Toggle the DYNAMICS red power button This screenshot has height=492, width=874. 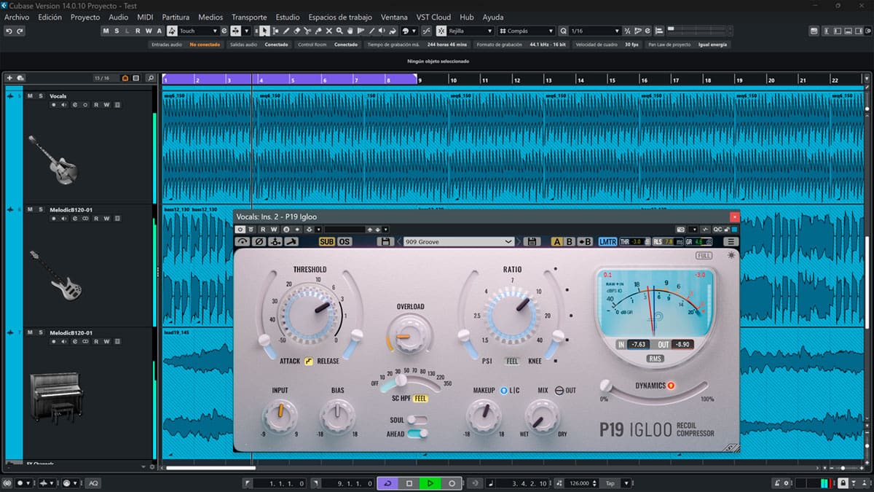point(671,386)
